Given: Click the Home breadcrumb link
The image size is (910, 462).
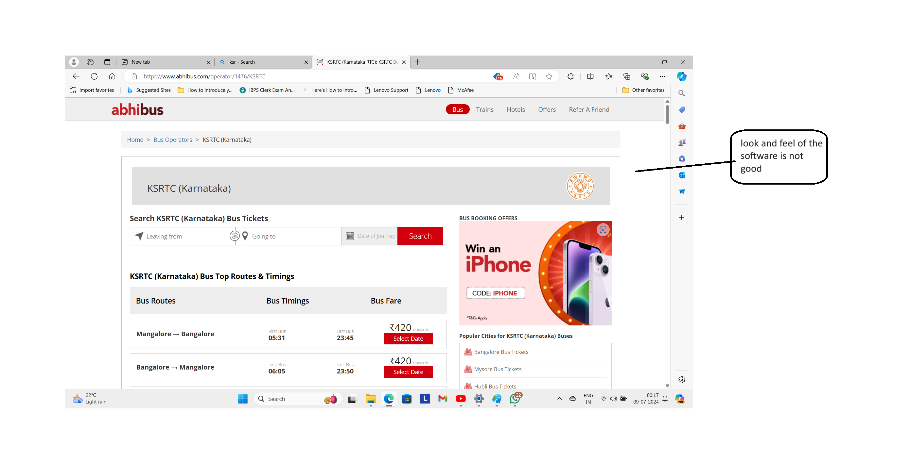Looking at the screenshot, I should pyautogui.click(x=135, y=140).
